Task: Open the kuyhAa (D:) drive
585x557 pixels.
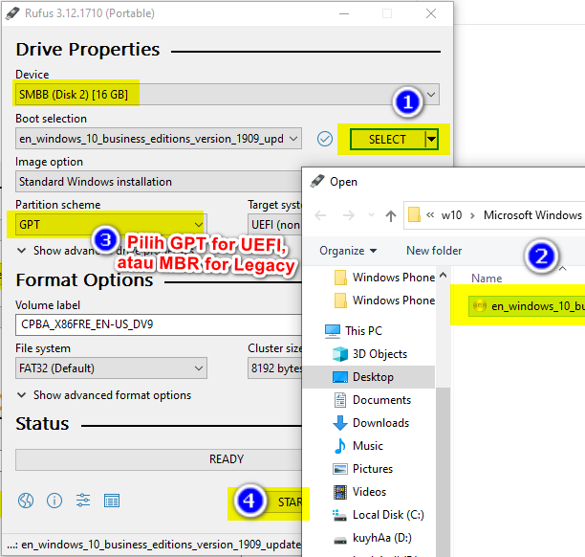Action: click(372, 538)
